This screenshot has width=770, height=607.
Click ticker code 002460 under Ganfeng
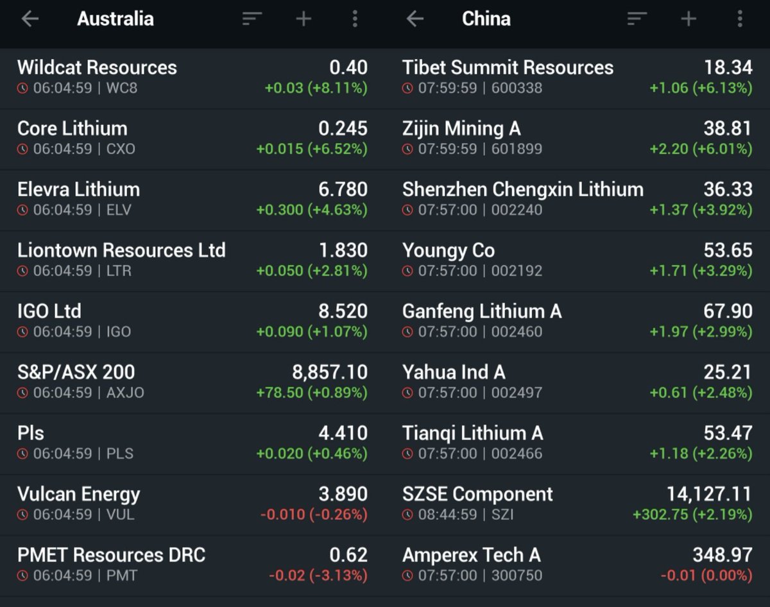pos(517,332)
